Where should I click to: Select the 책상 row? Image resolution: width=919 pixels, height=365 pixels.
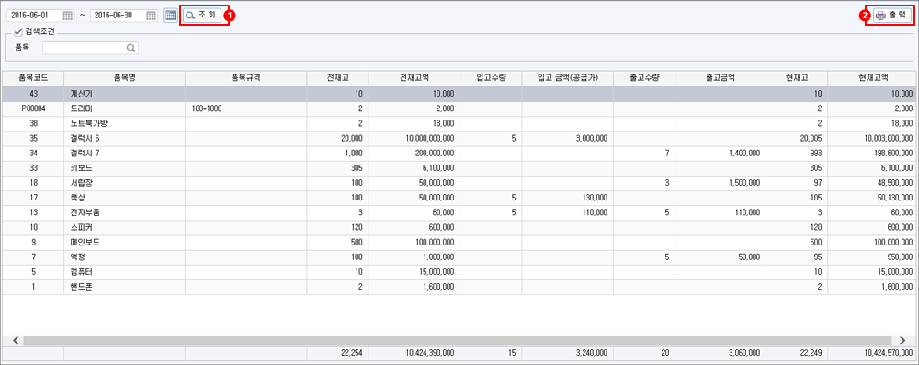[459, 198]
